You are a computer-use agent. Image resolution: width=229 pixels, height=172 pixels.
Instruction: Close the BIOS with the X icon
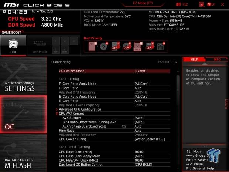coord(223,4)
